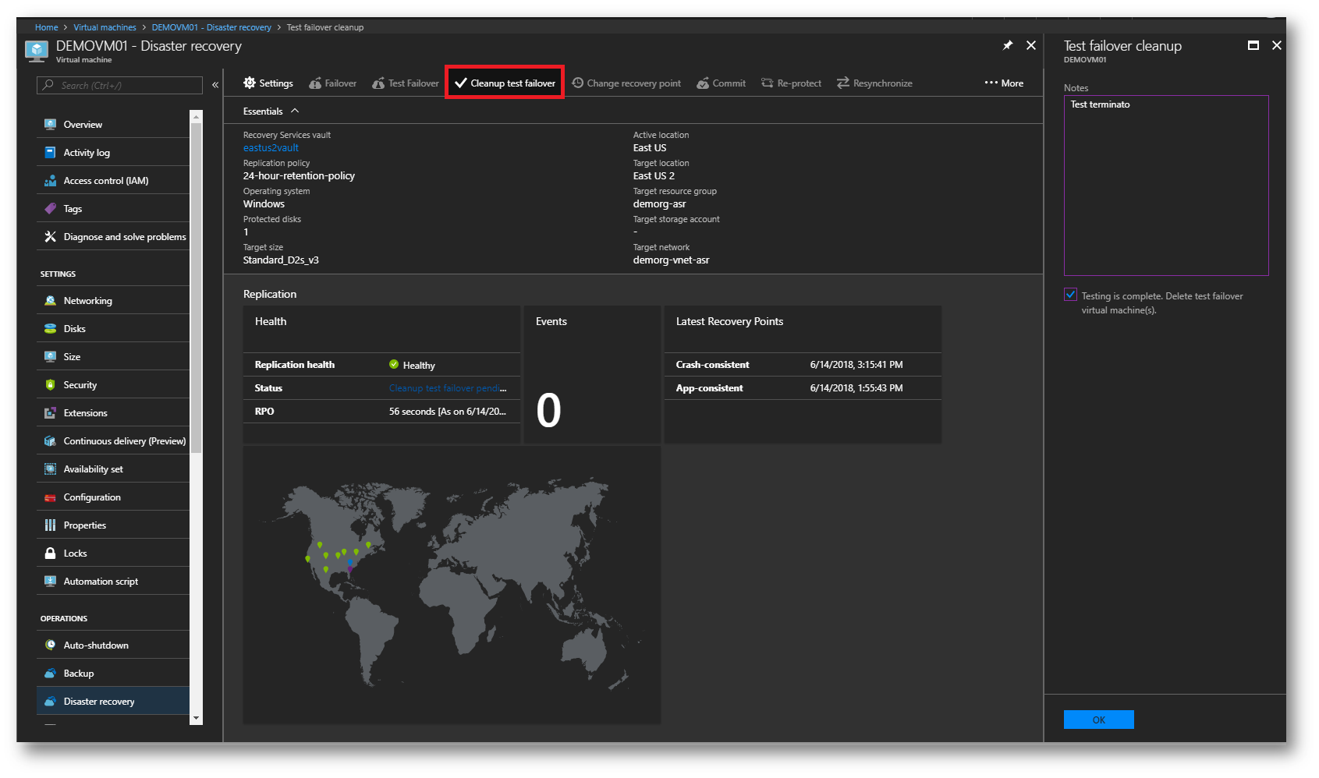Click the Properties icon
1319x778 pixels.
point(50,525)
